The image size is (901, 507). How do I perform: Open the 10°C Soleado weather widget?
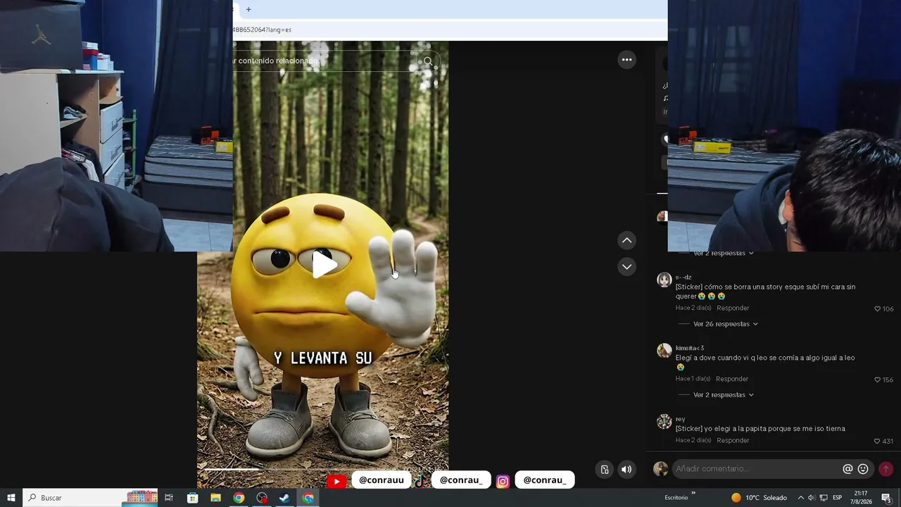coord(759,498)
